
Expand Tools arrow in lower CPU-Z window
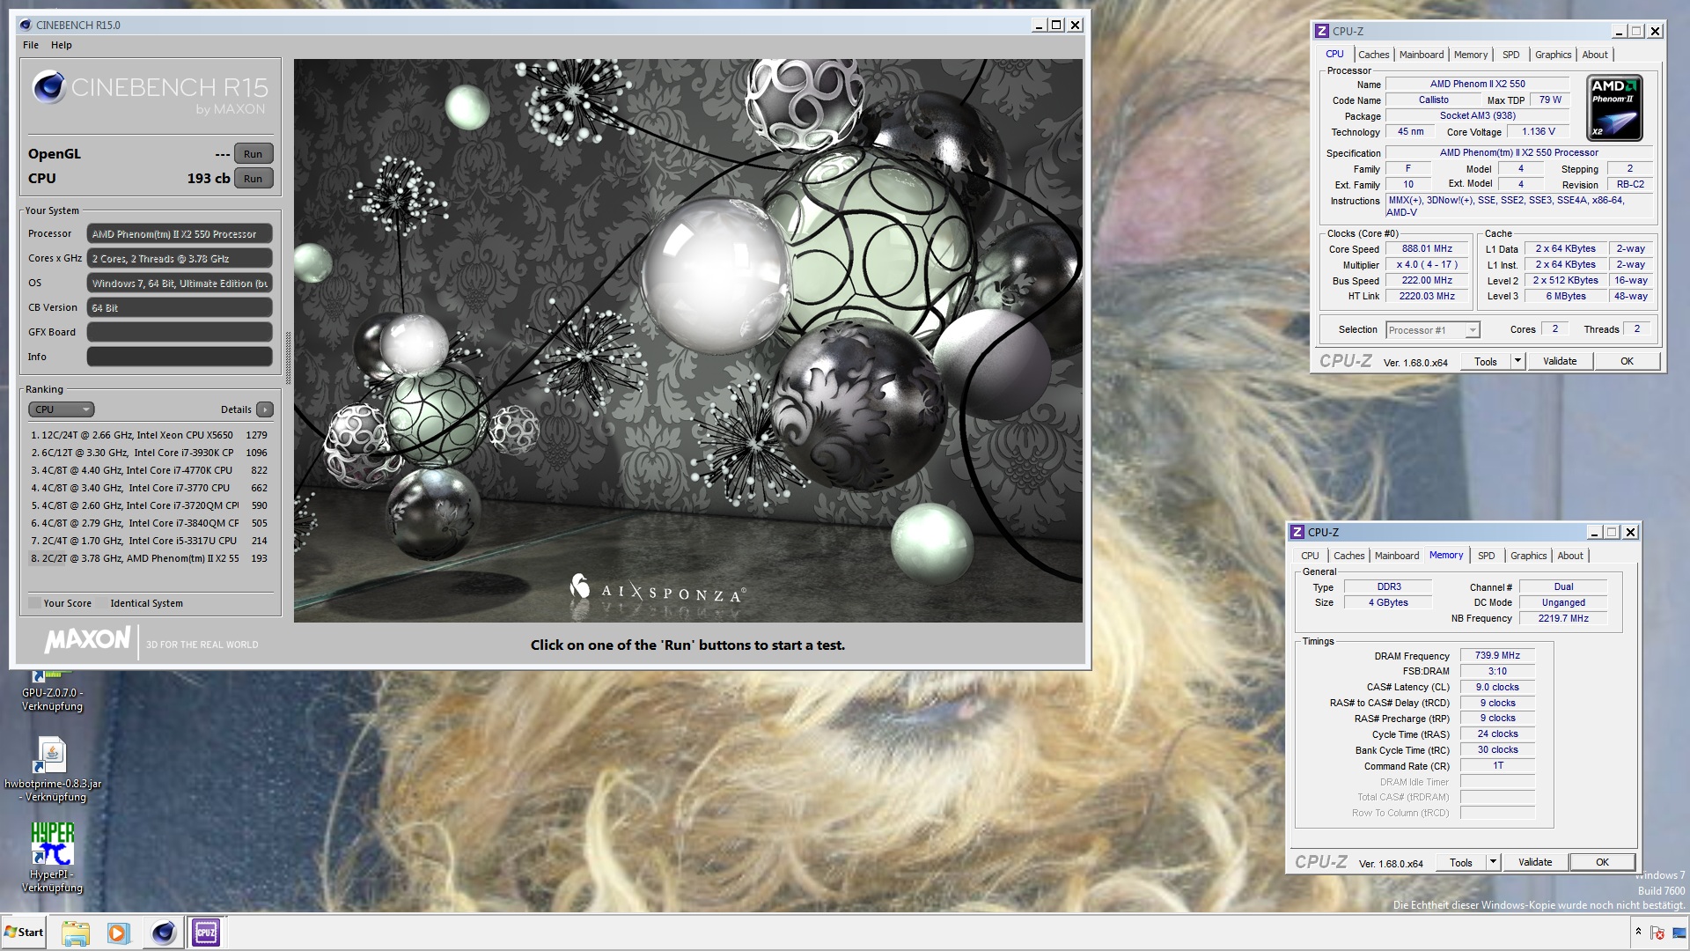[1492, 862]
